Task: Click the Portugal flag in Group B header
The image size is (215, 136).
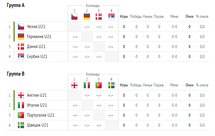Action: tap(99, 85)
